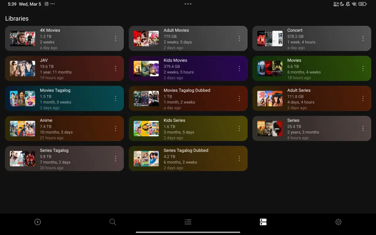The width and height of the screenshot is (376, 235).
Task: Tap the Wi-Fi icon in status bar
Action: click(354, 4)
